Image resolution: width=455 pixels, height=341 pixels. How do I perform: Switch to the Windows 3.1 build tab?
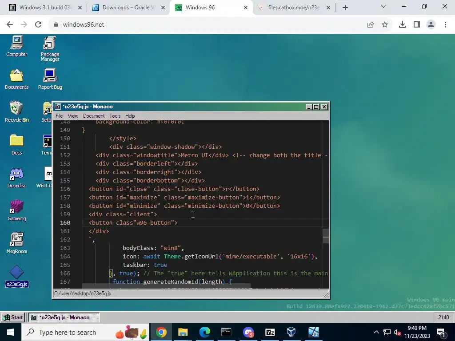pos(45,8)
